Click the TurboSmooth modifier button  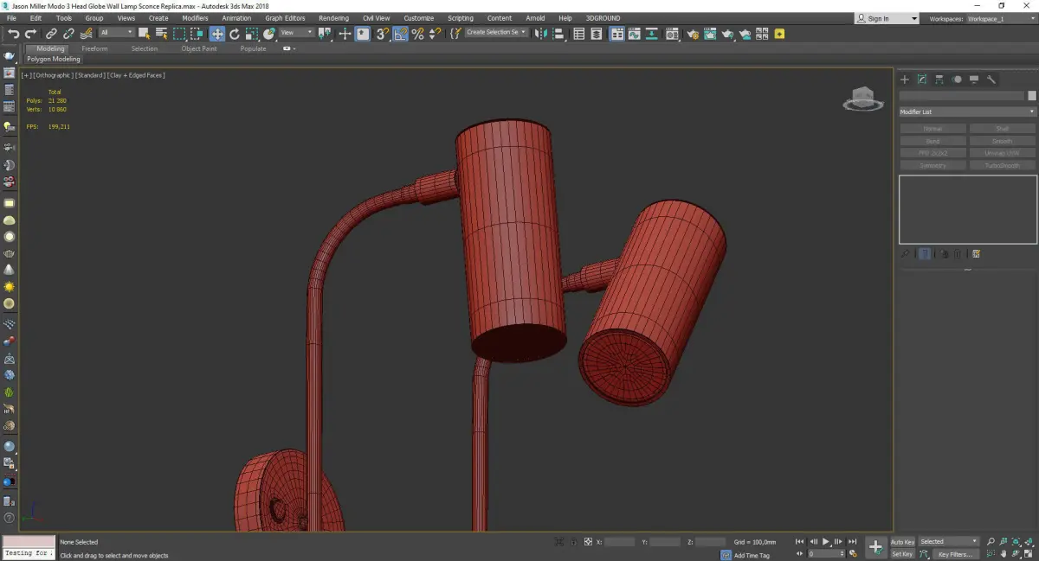1002,165
